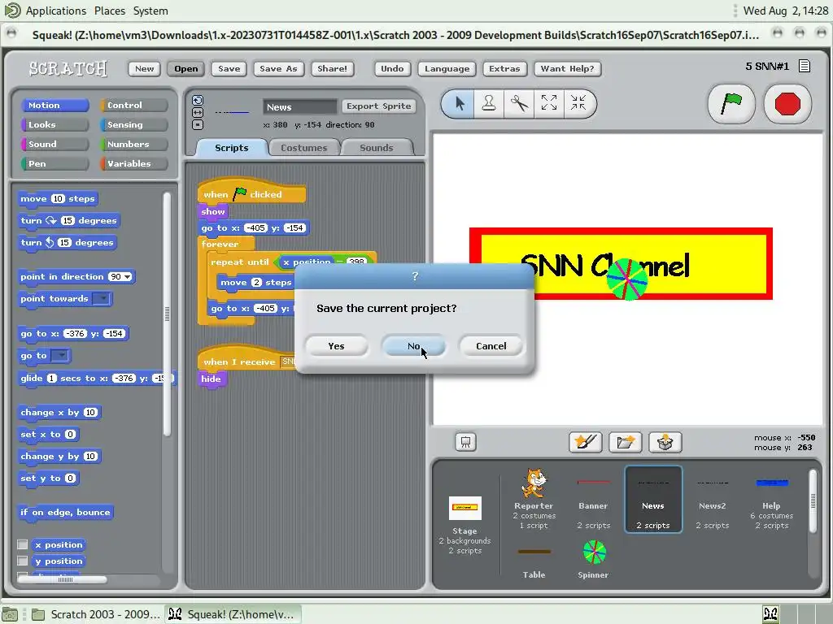This screenshot has width=833, height=624.
Task: Open the Sensing blocks category
Action: point(134,124)
